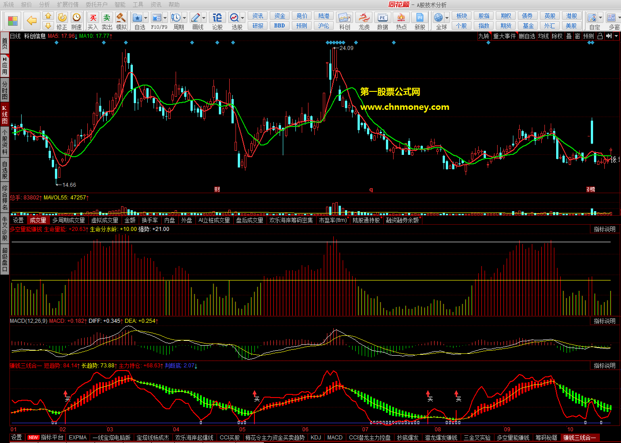Click the 资讯 toolbar button
Viewport: 621px width, 443px height.
click(x=258, y=16)
